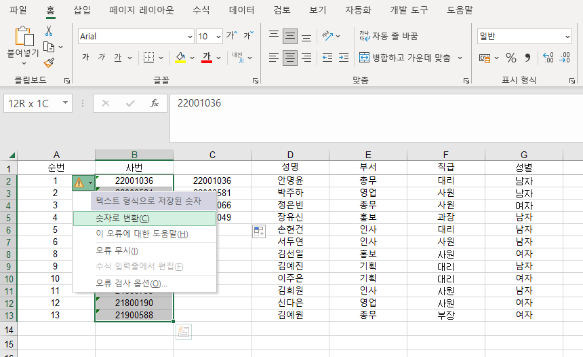This screenshot has height=357, width=583.
Task: Decrease indent
Action: (327, 58)
